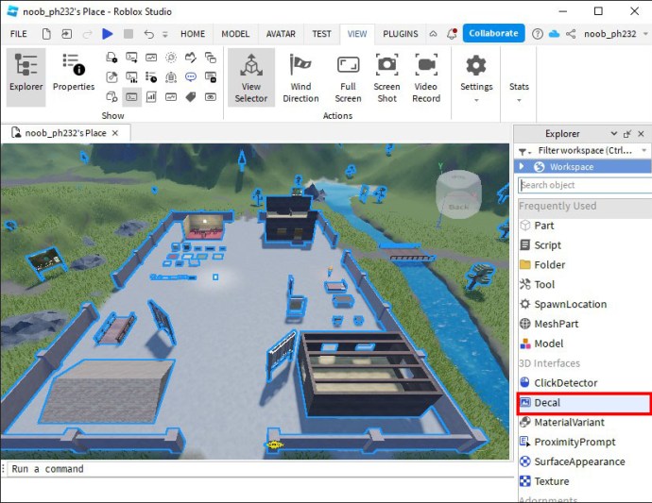Insert a SpawnLocation object
652x503 pixels.
570,304
